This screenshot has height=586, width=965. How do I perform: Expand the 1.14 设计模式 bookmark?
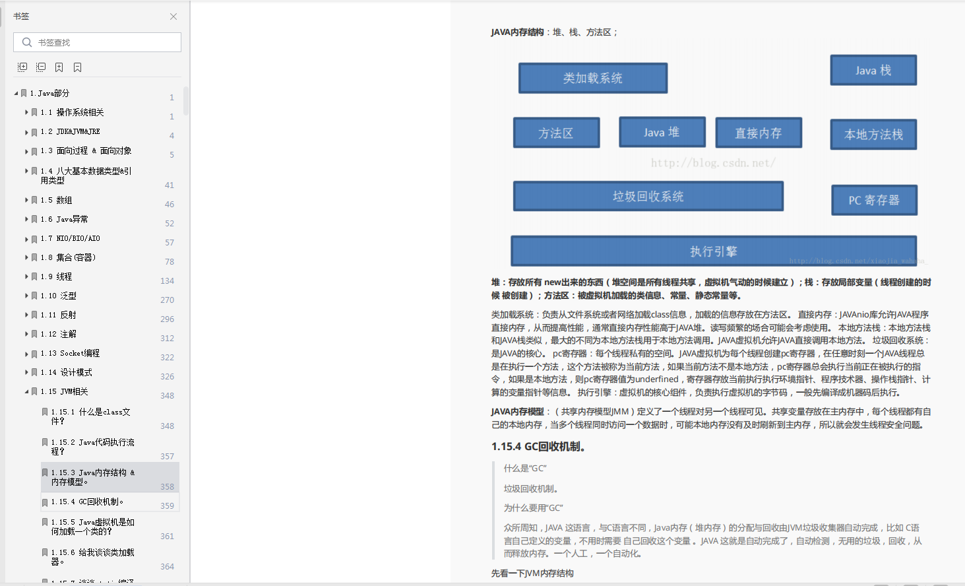pos(26,372)
